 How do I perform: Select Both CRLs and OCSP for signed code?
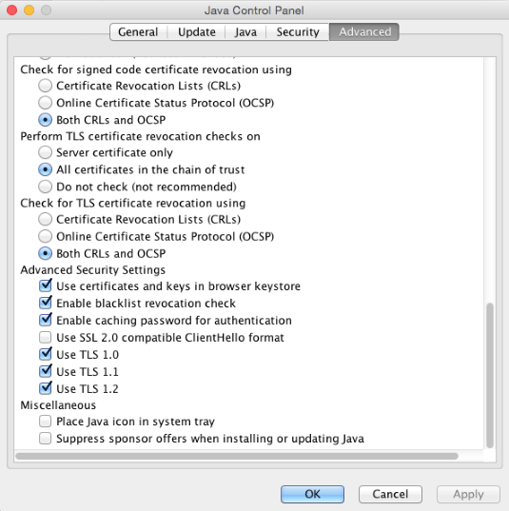[x=45, y=120]
